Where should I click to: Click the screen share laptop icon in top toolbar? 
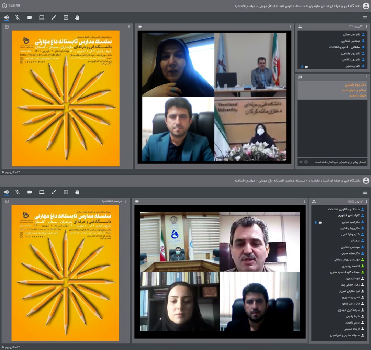coord(42,18)
